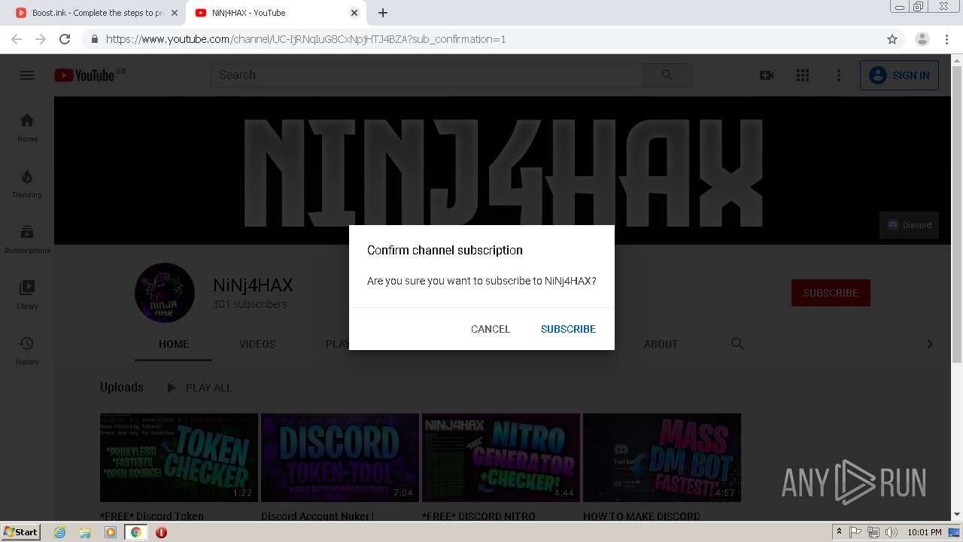Open the Token Checker video thumbnail
This screenshot has height=542, width=963.
point(179,458)
